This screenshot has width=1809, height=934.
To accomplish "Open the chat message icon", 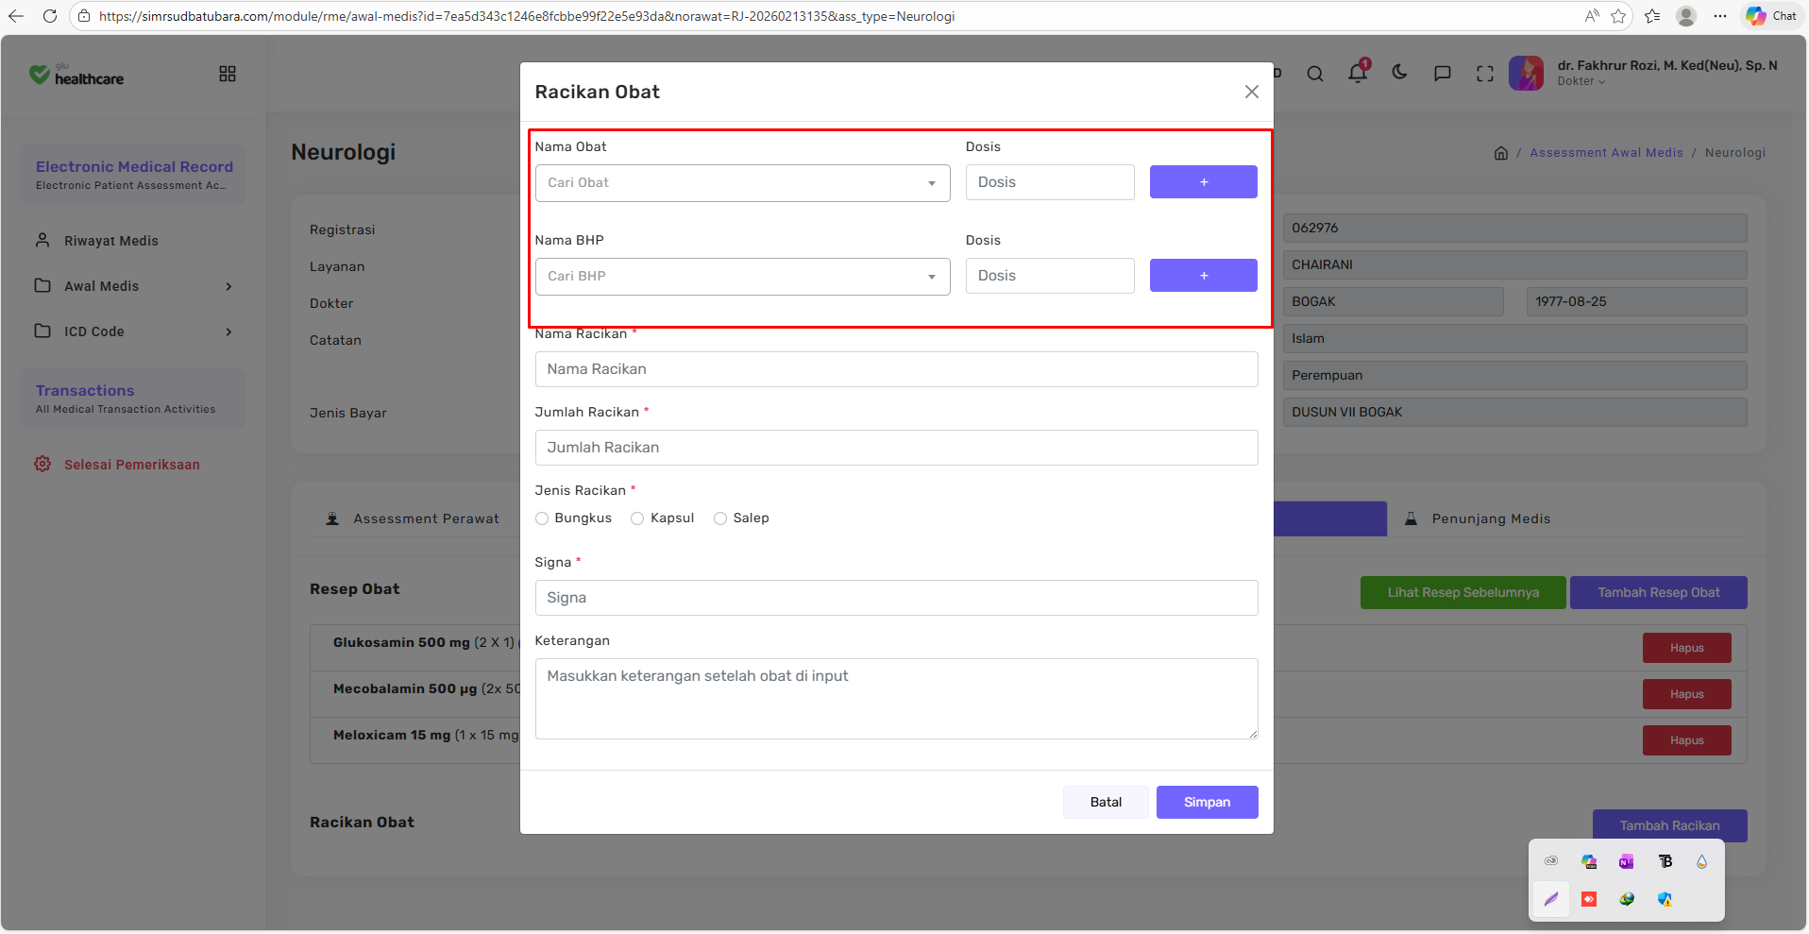I will (1443, 74).
